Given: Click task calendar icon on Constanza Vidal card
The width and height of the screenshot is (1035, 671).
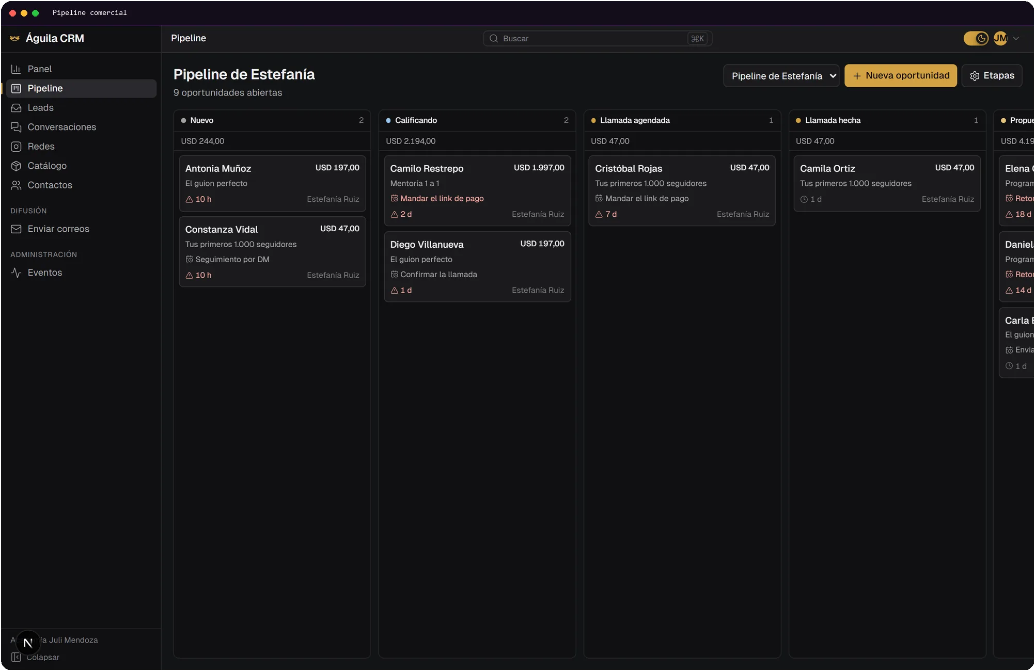Looking at the screenshot, I should pyautogui.click(x=189, y=259).
